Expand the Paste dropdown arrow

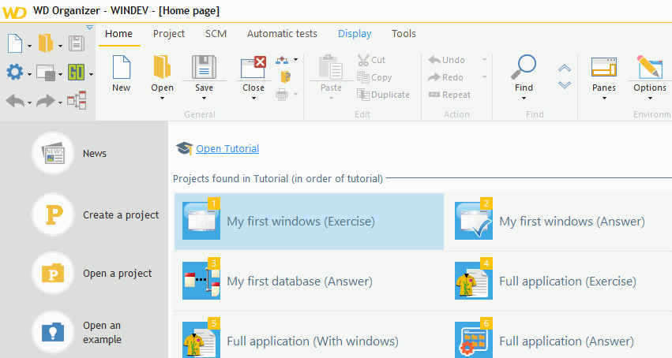click(331, 99)
